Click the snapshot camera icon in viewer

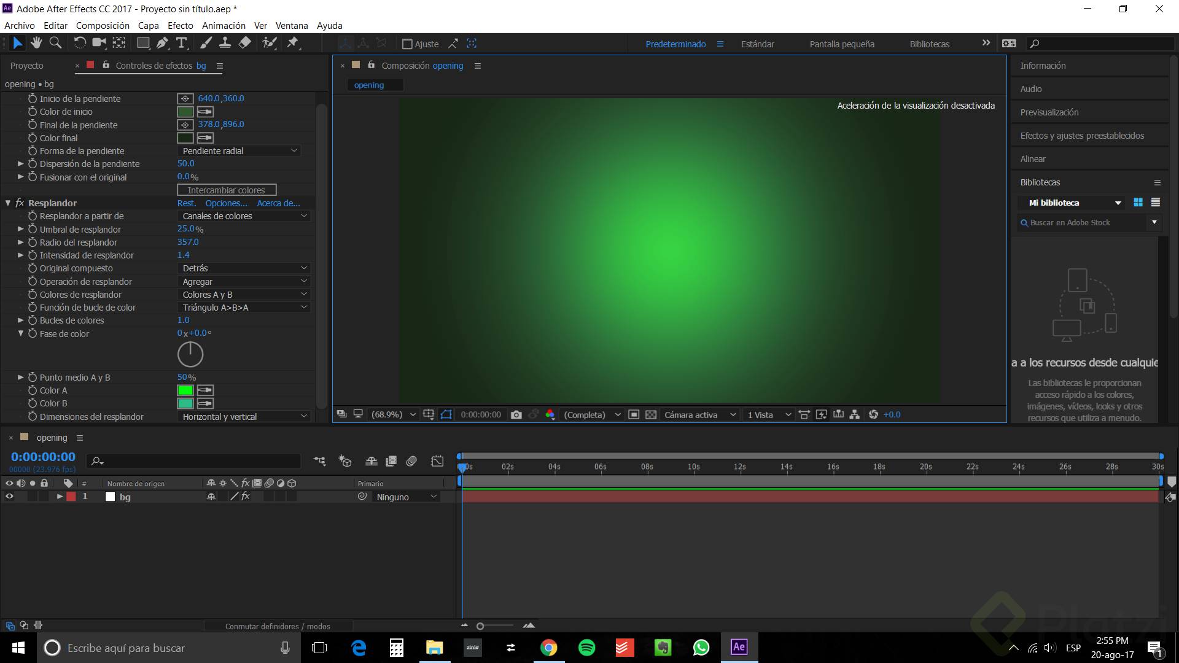(x=516, y=415)
